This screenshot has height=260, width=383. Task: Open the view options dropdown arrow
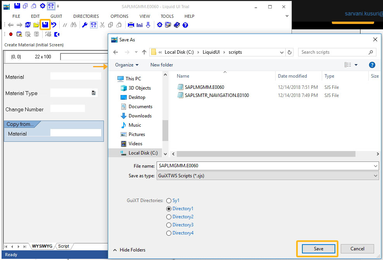[x=356, y=65]
